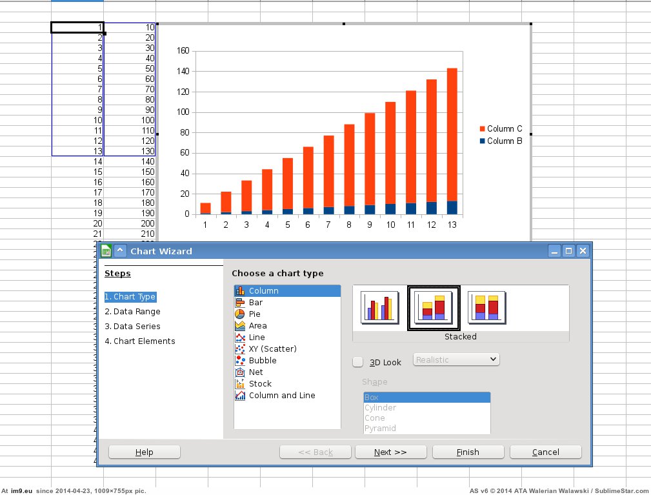The width and height of the screenshot is (651, 495).
Task: Click the Finish button
Action: (468, 452)
